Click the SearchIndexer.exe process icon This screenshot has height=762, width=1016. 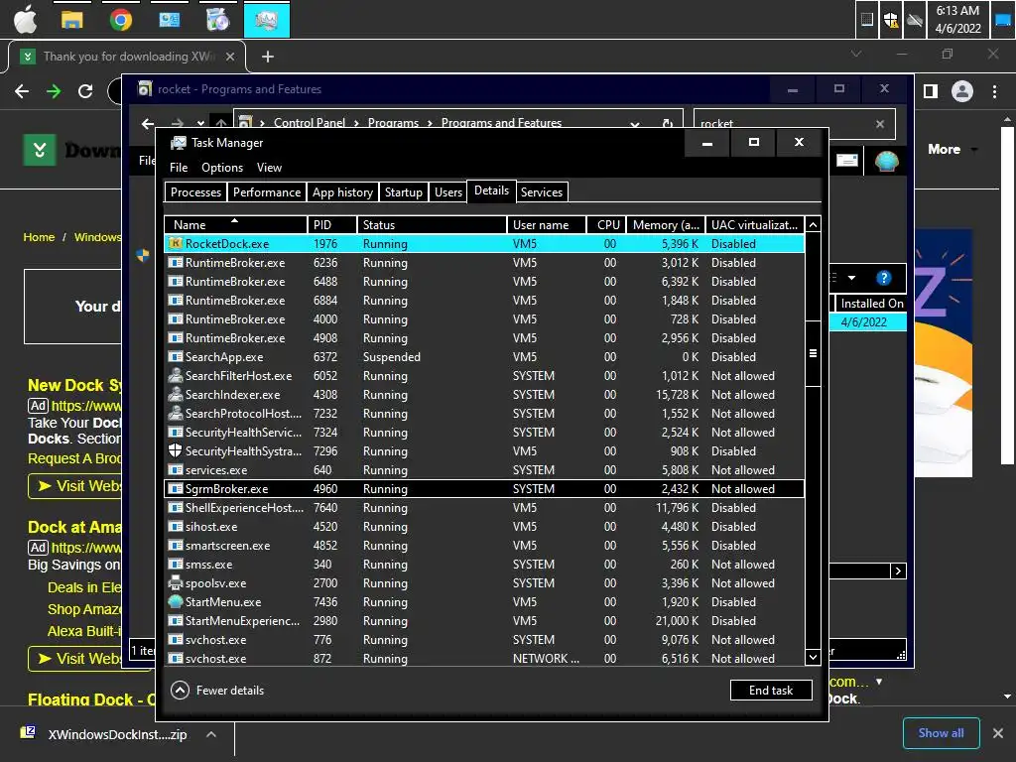[175, 395]
